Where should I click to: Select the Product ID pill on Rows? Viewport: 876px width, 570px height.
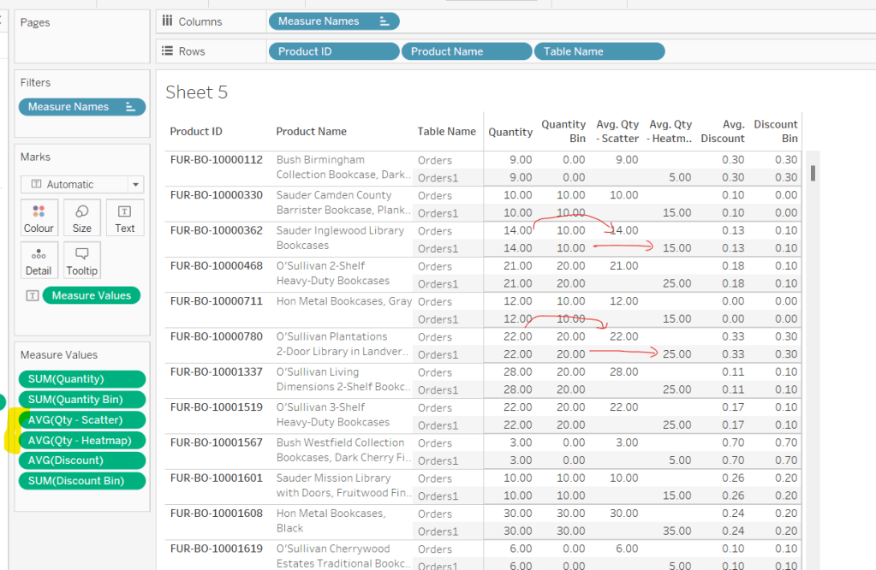[x=333, y=51]
